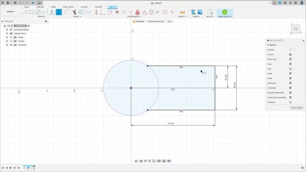Click the Insert Canvas image icon

click(200, 12)
